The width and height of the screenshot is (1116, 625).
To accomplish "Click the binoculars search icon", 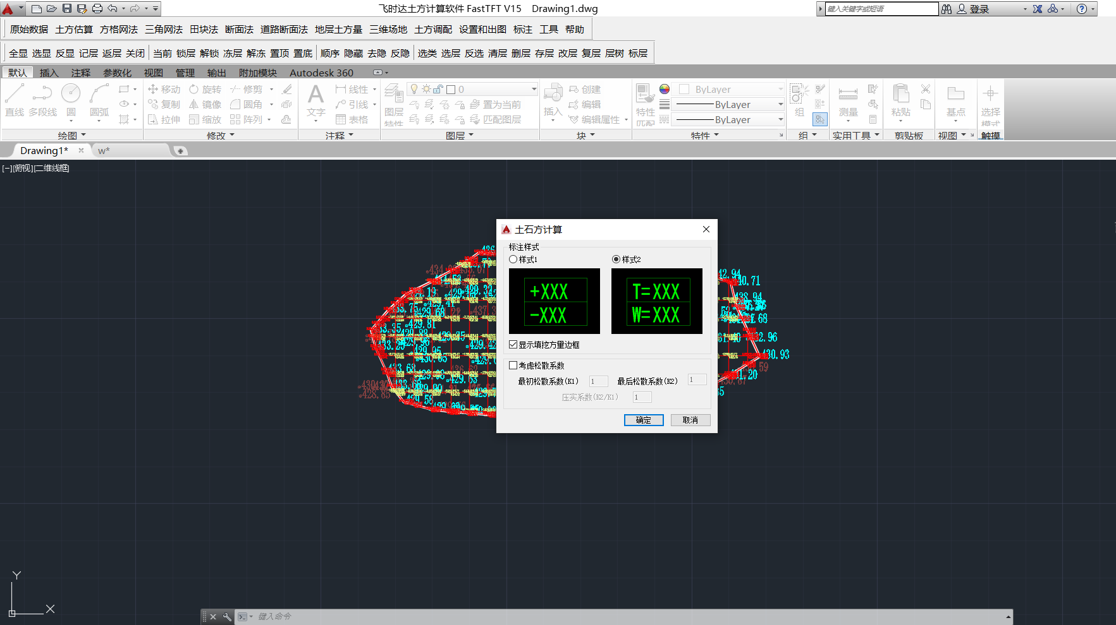I will (947, 9).
